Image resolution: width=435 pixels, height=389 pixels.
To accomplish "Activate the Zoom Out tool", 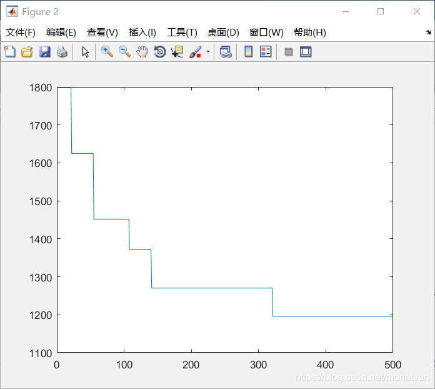I will (x=124, y=52).
